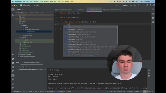Open the Build hammer tool window icon
Image resolution: width=166 pixels, height=93 pixels.
pos(13,71)
